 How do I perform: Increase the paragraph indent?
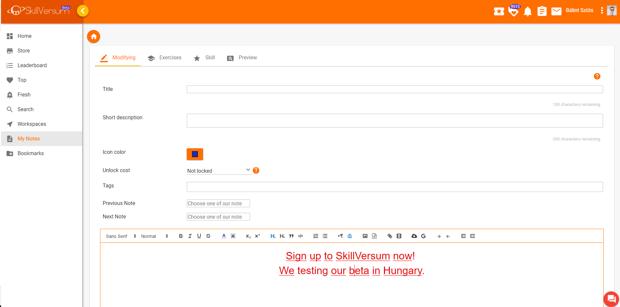tap(473, 236)
